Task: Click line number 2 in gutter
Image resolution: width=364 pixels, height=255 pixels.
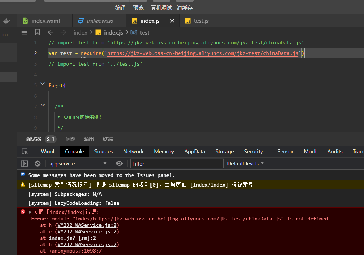Action: point(35,53)
